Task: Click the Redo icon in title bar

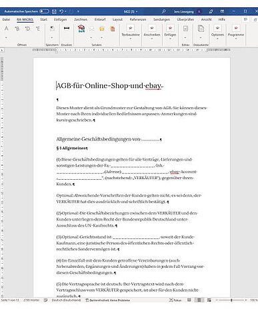Action: tap(71, 11)
